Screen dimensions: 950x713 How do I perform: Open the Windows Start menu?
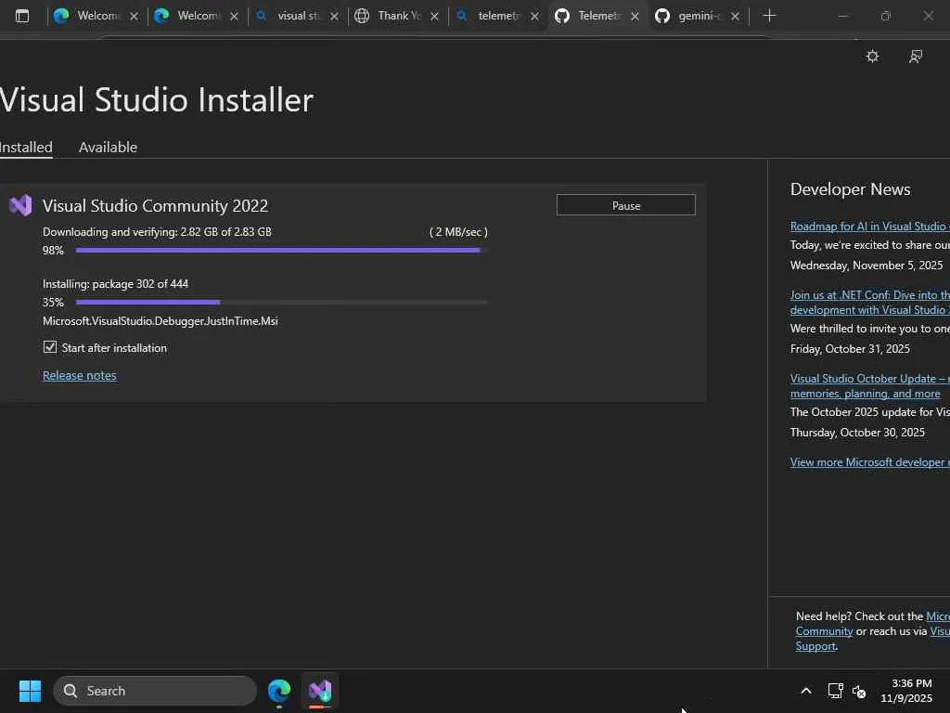pos(30,691)
